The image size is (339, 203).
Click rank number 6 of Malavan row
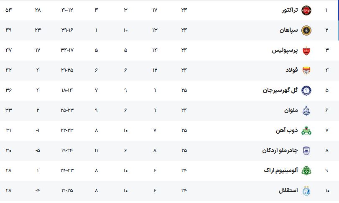click(327, 110)
